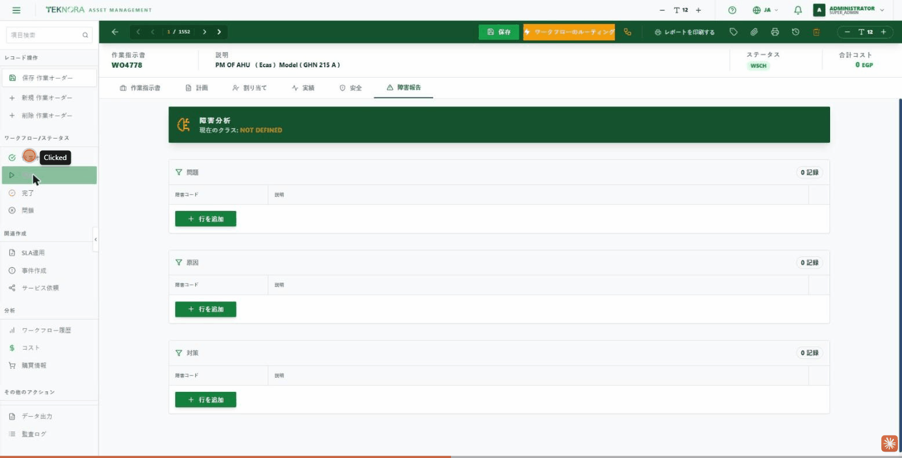
Task: Click the help question mark icon
Action: [732, 10]
